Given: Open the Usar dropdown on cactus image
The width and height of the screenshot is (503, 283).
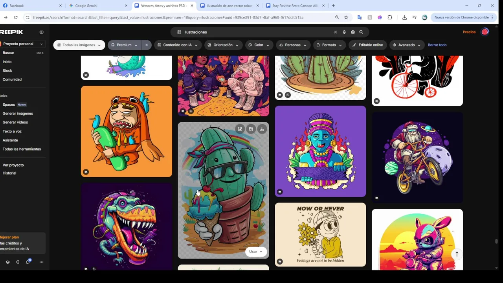Looking at the screenshot, I should tap(256, 252).
